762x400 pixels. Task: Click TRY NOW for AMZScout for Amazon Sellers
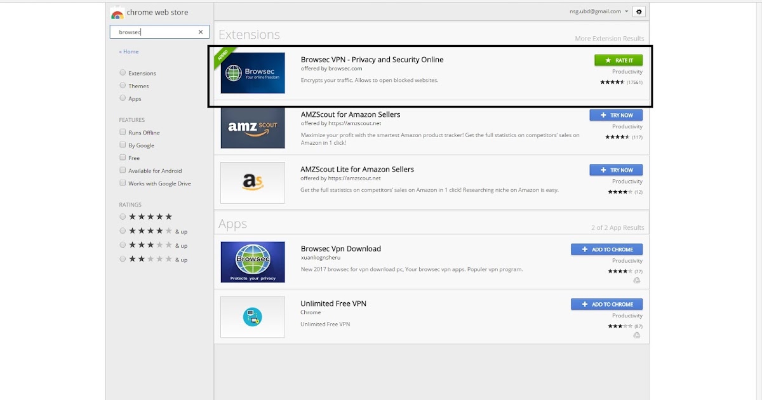click(616, 116)
